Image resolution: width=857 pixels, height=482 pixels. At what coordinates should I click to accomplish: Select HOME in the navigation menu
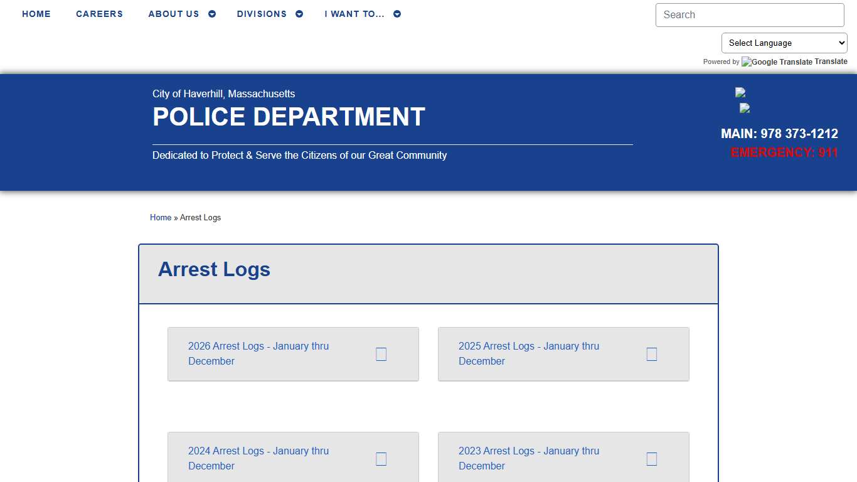point(36,13)
